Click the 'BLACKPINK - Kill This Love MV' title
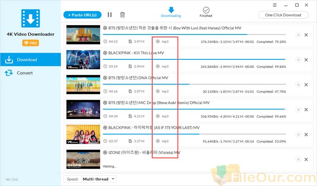Image resolution: width=317 pixels, height=186 pixels. (x=136, y=53)
